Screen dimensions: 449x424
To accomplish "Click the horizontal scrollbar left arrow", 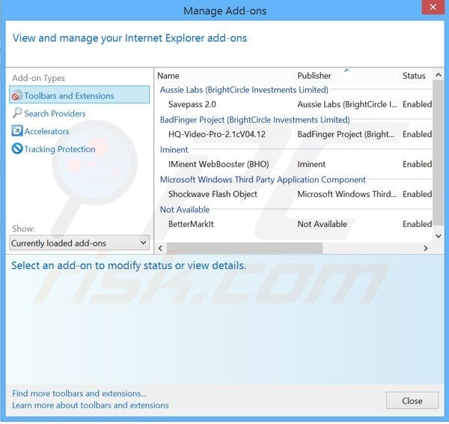I will coord(160,248).
